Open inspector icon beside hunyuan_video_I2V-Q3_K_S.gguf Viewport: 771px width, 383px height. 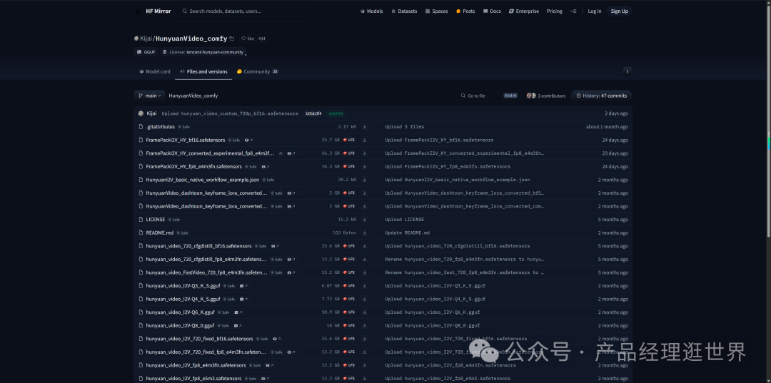[x=243, y=286]
